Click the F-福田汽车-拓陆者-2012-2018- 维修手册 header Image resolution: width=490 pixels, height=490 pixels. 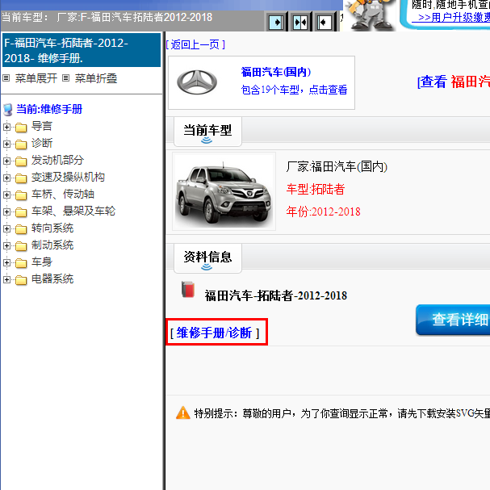click(x=82, y=50)
